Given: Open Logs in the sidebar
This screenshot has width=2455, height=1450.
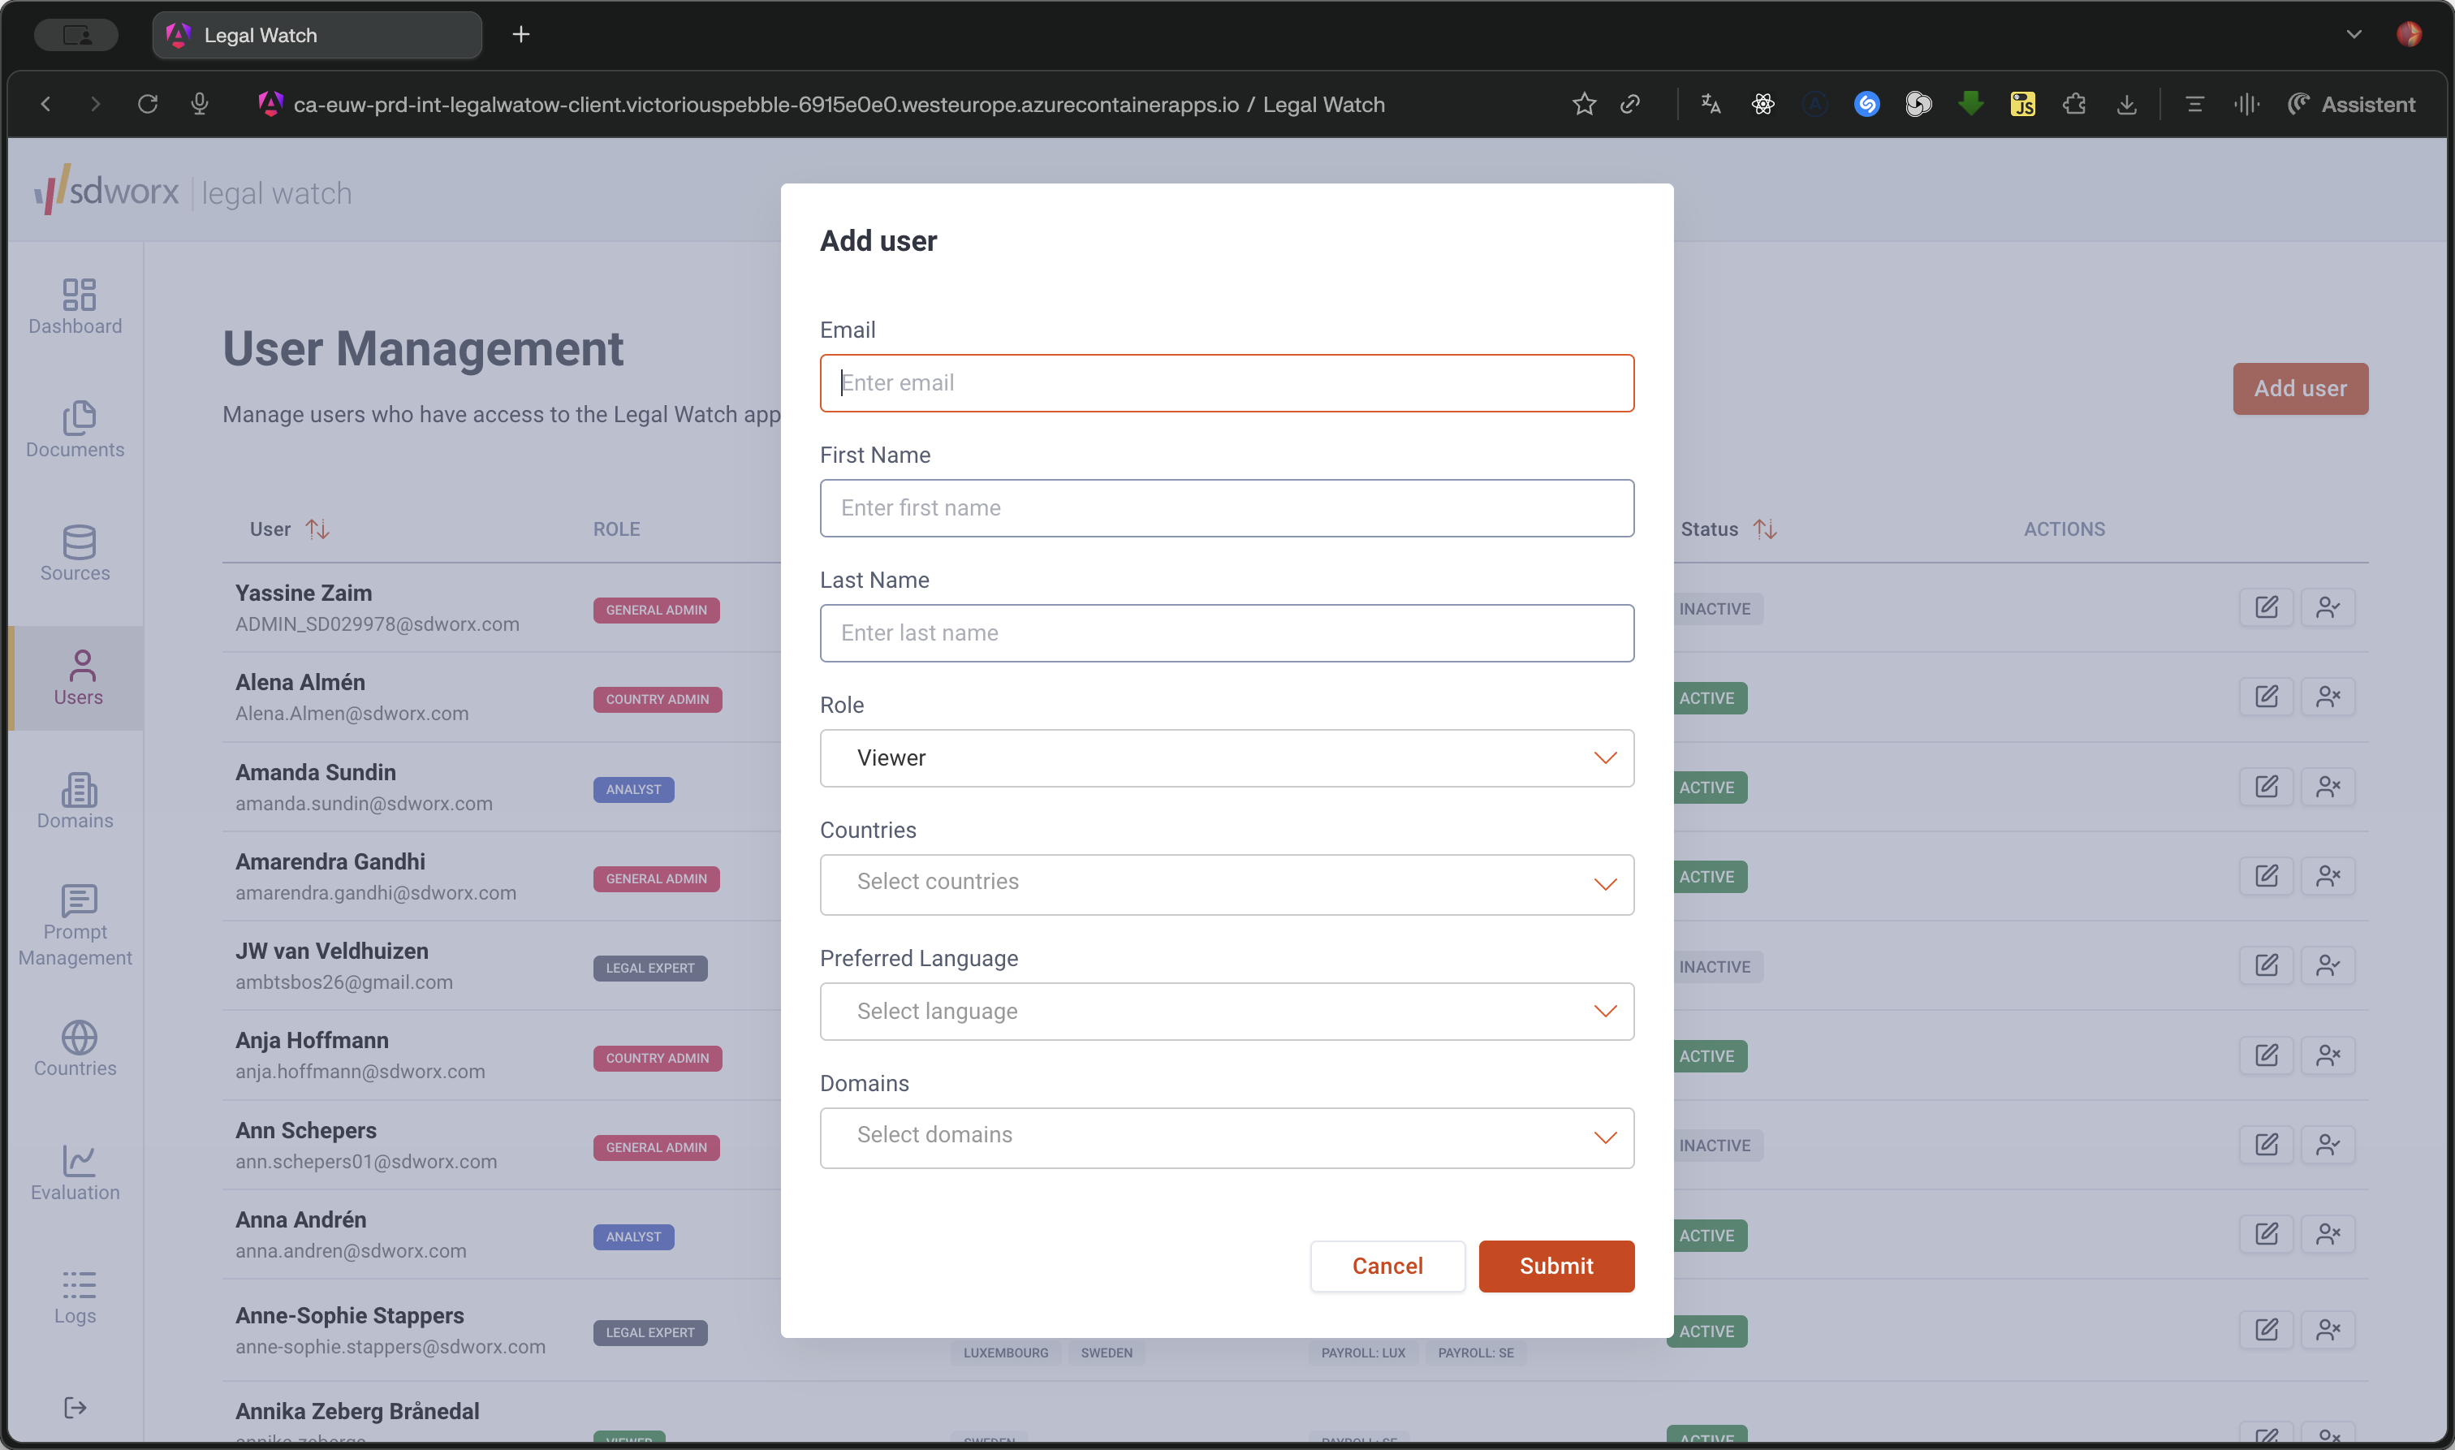Looking at the screenshot, I should pos(76,1296).
